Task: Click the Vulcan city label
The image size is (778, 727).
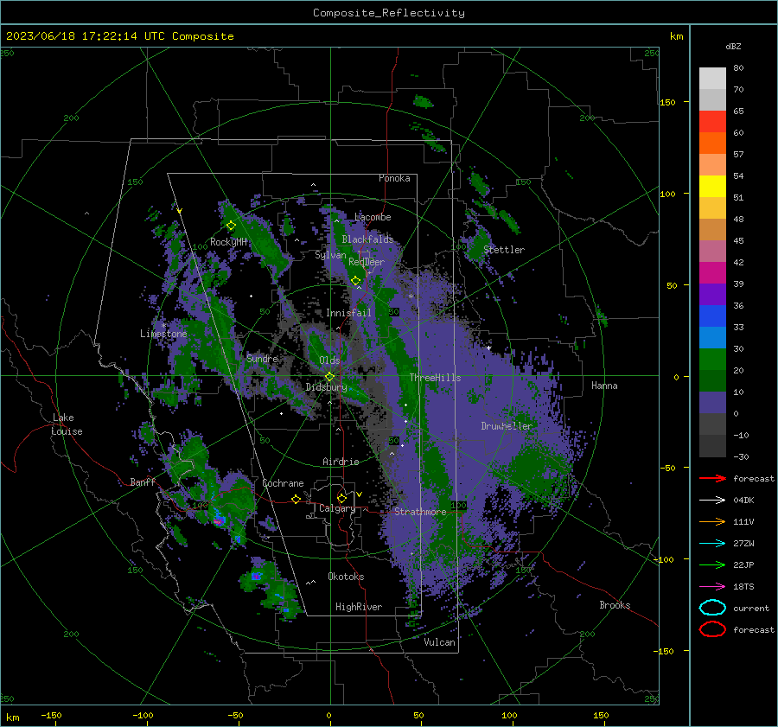Action: click(x=440, y=642)
